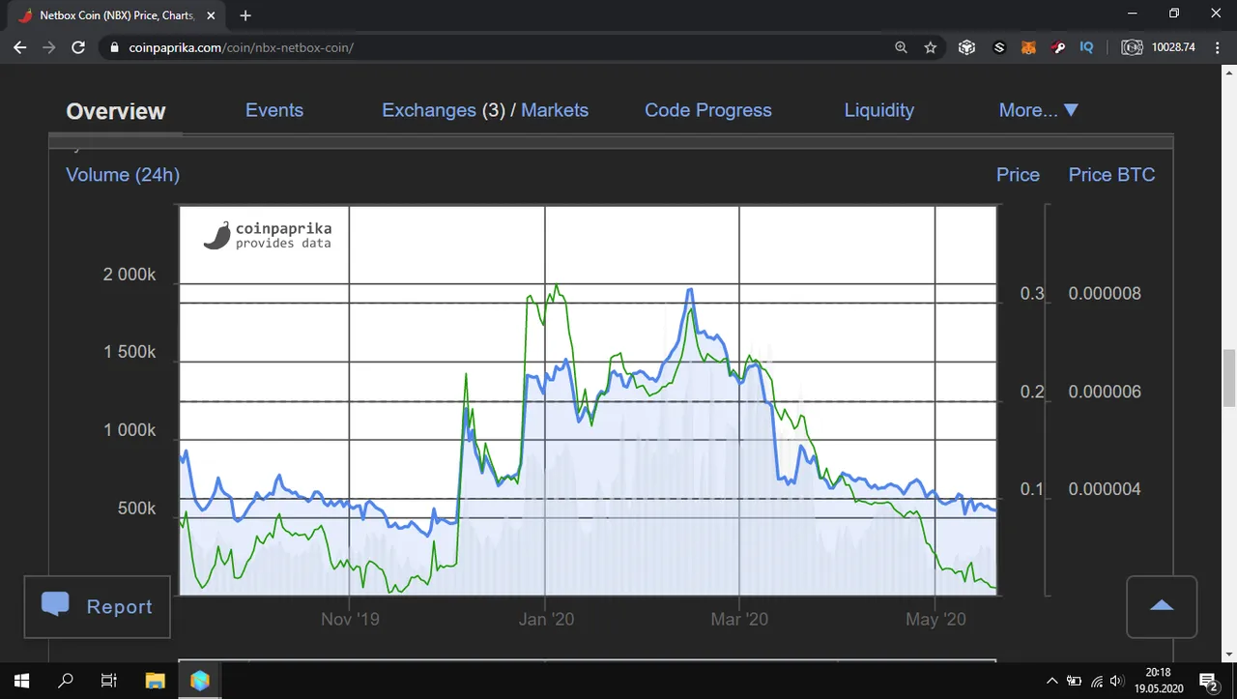This screenshot has width=1237, height=699.
Task: Click the Mar '20 axis label
Action: pos(739,620)
